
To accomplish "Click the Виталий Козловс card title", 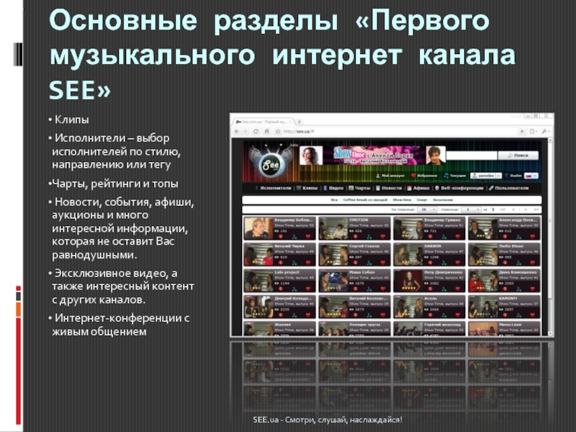I will click(x=367, y=299).
